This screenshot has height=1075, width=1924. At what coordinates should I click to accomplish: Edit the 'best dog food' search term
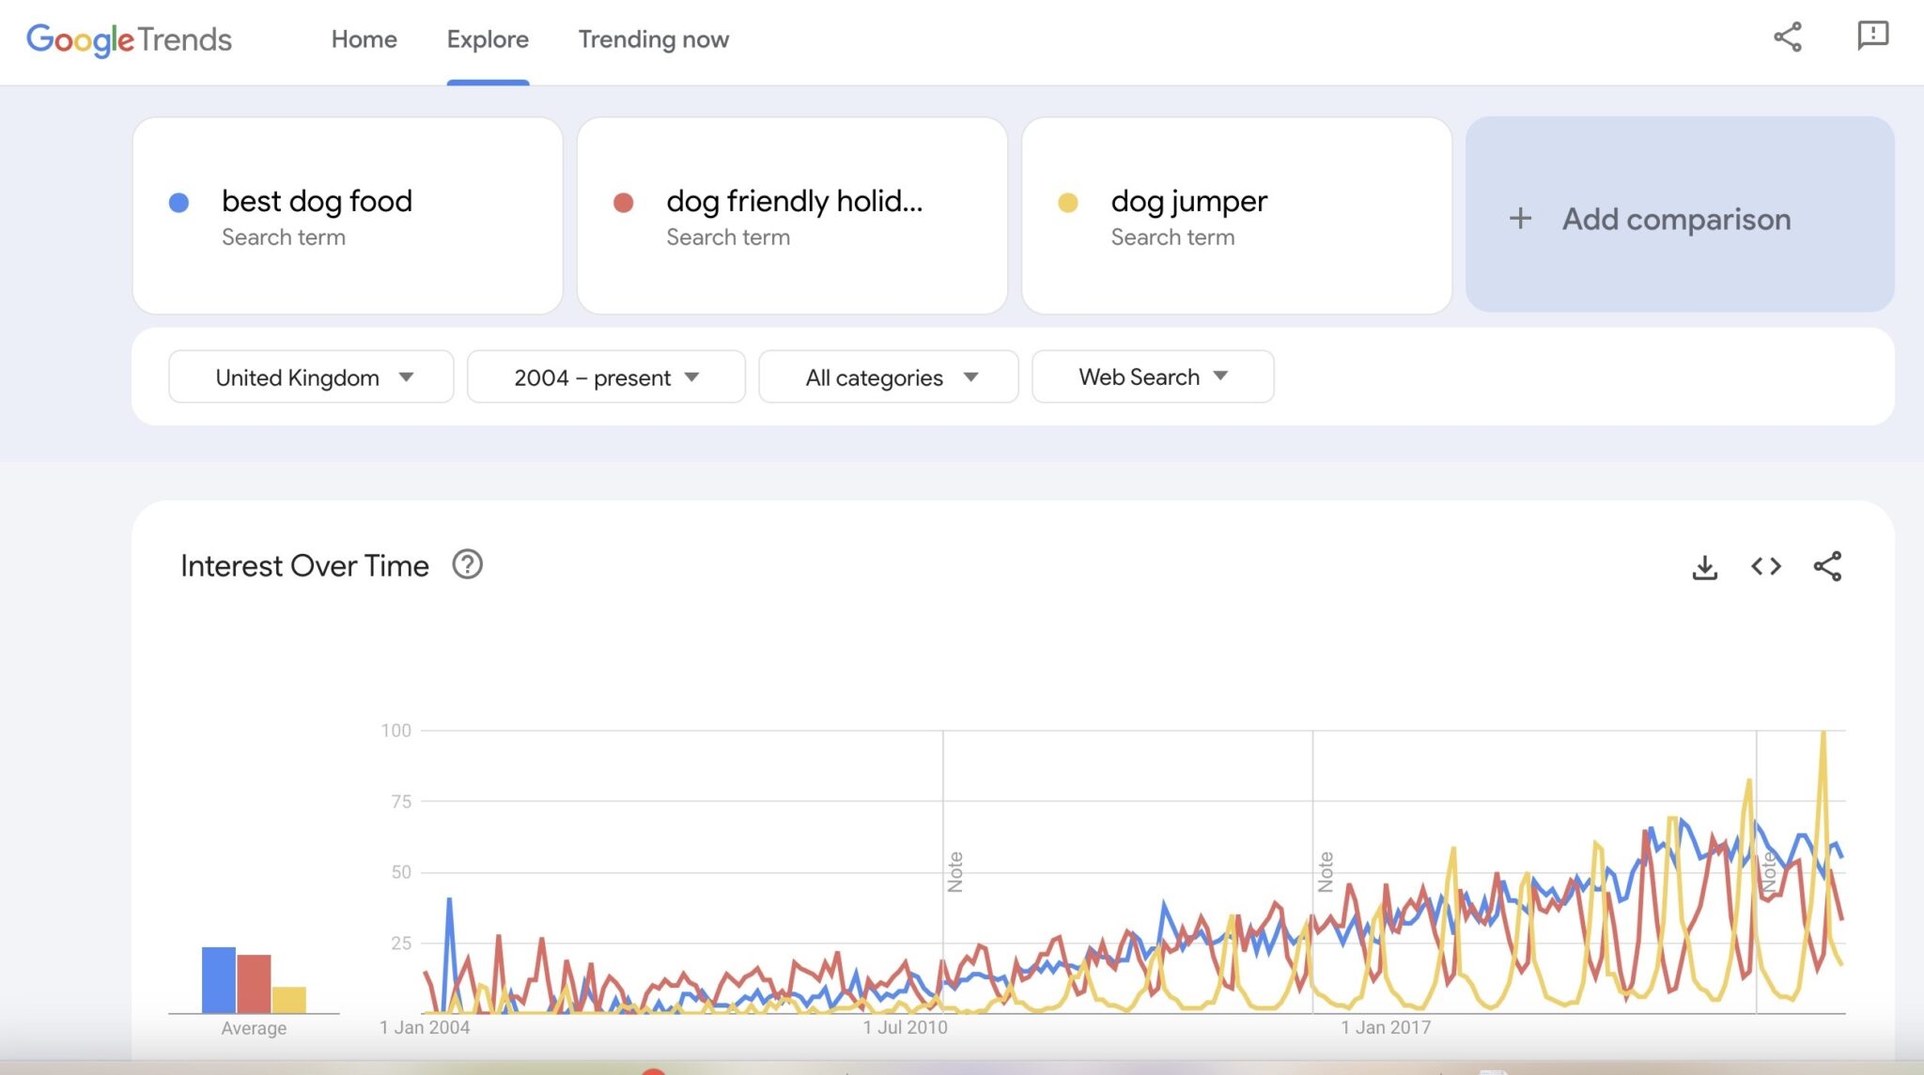317,201
